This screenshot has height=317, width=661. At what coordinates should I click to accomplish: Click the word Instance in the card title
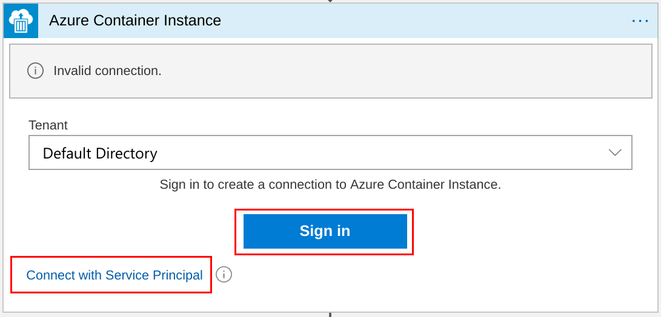click(196, 20)
